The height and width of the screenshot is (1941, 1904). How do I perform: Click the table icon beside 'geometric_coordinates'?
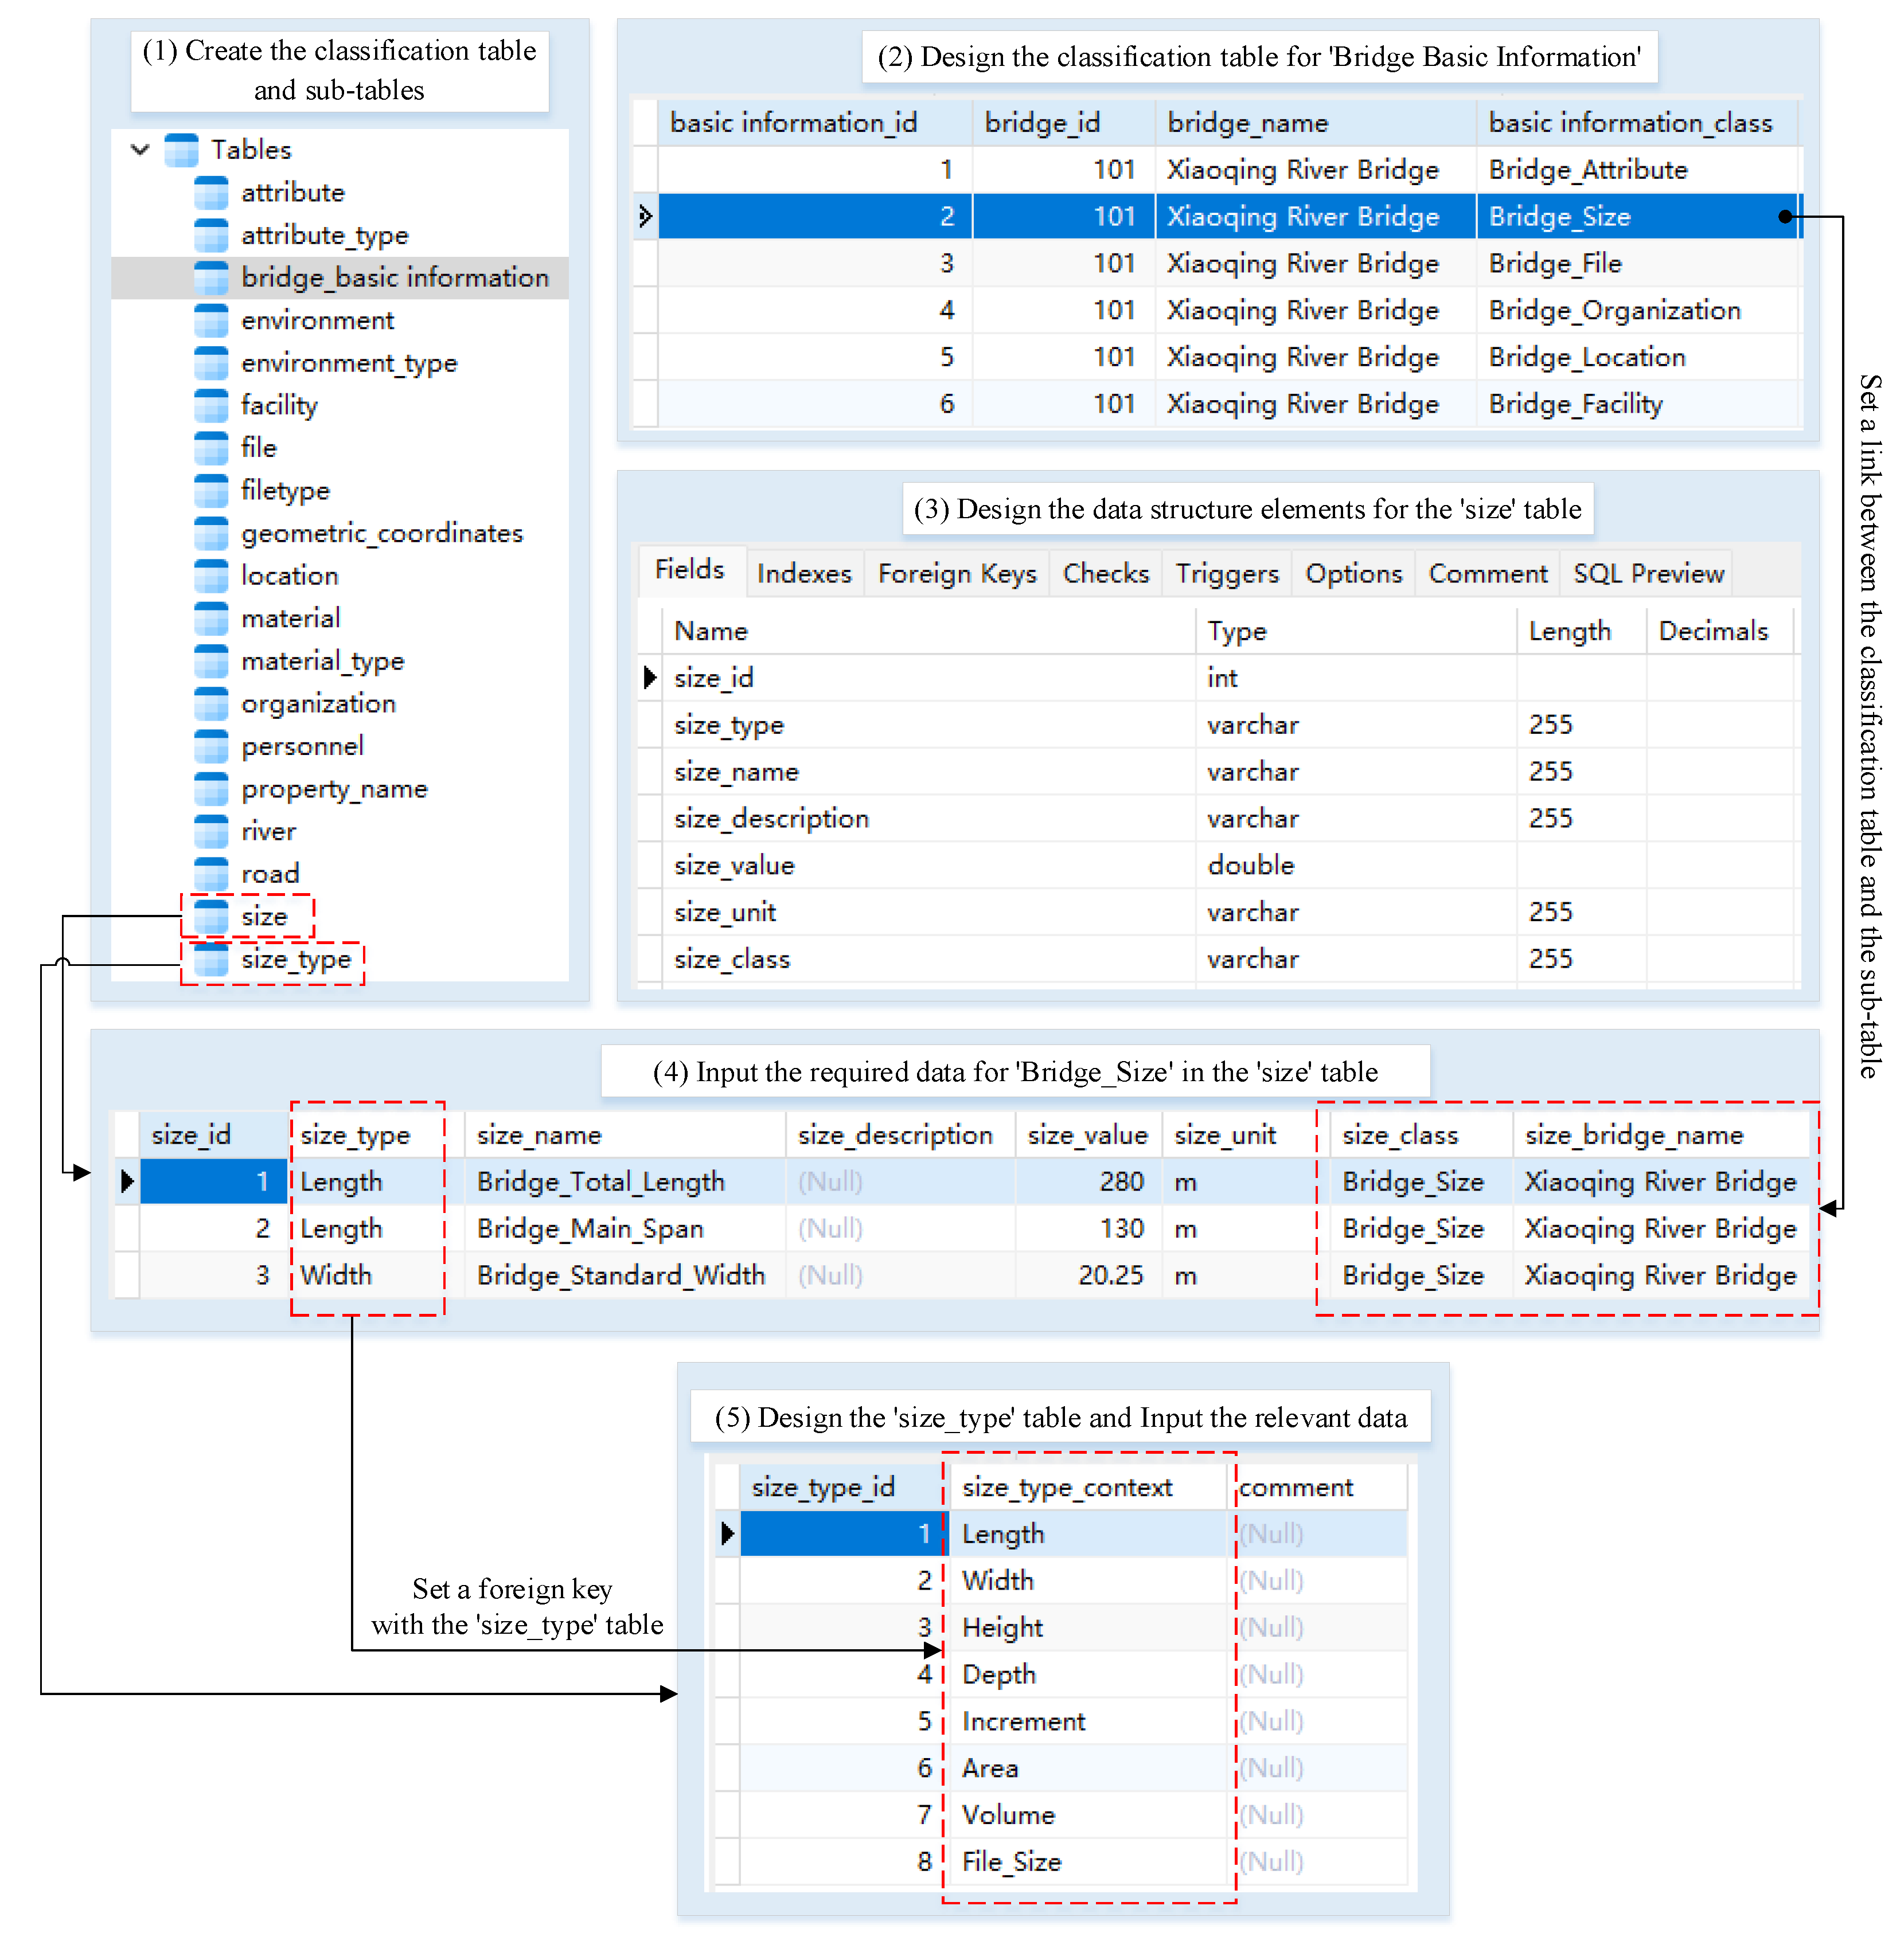[x=213, y=533]
